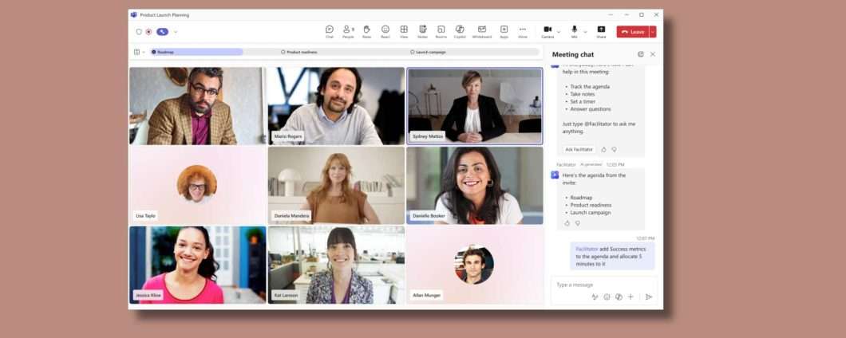Raise your hand in the meeting
The height and width of the screenshot is (338, 846).
point(366,31)
